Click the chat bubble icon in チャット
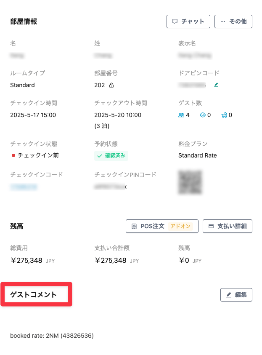 175,21
